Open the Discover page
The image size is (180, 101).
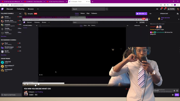pyautogui.click(x=10, y=9)
